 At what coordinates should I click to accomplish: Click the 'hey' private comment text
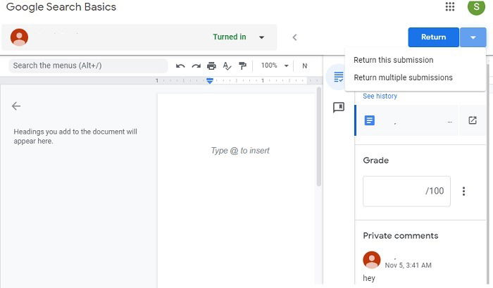[369, 278]
